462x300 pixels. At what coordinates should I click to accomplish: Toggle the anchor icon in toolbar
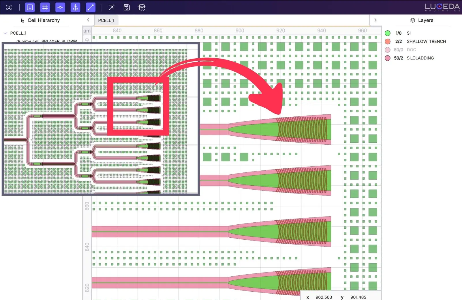(75, 8)
